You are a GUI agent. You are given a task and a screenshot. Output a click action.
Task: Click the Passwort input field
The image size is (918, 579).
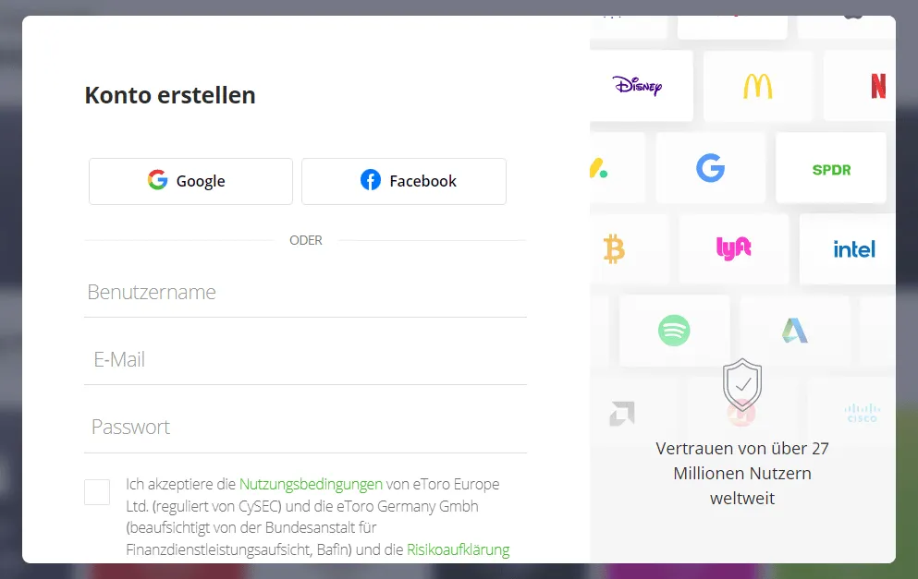click(305, 427)
